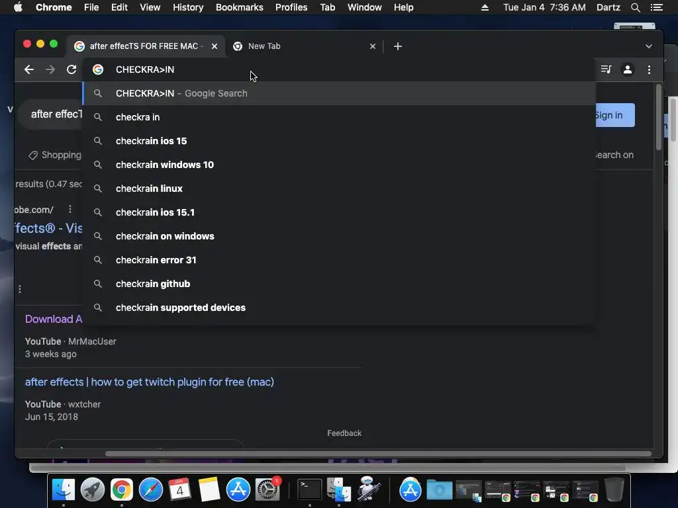Open Automator from the dock

[369, 489]
